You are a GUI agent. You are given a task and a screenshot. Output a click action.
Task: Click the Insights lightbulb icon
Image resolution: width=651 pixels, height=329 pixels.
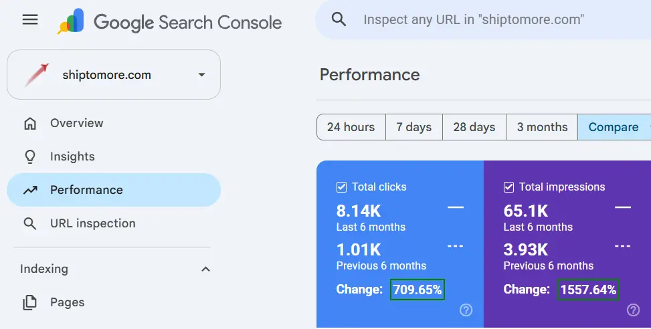click(x=30, y=156)
